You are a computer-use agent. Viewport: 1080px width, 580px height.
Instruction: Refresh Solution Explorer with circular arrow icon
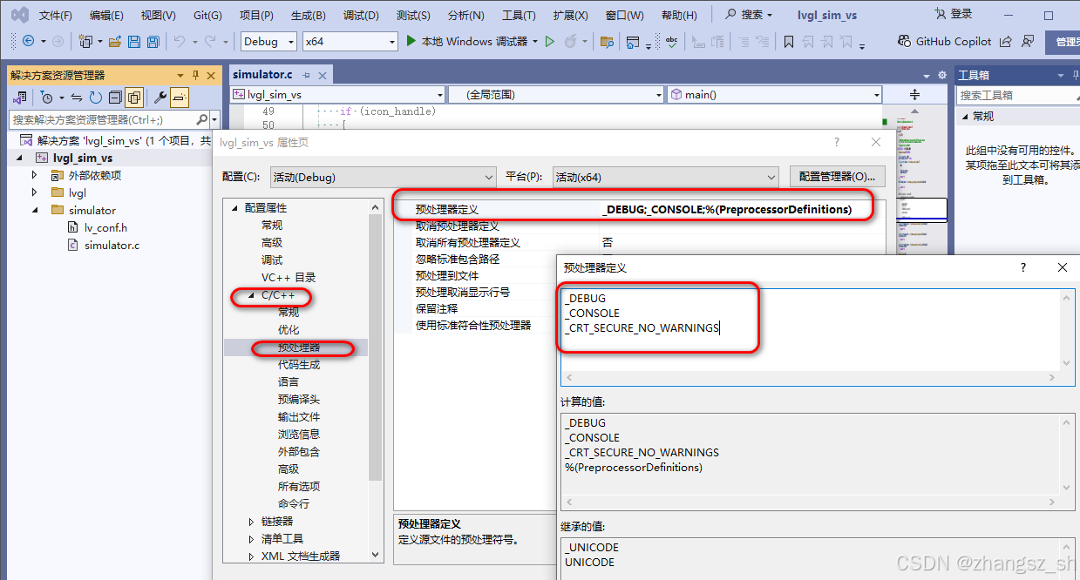coord(96,98)
